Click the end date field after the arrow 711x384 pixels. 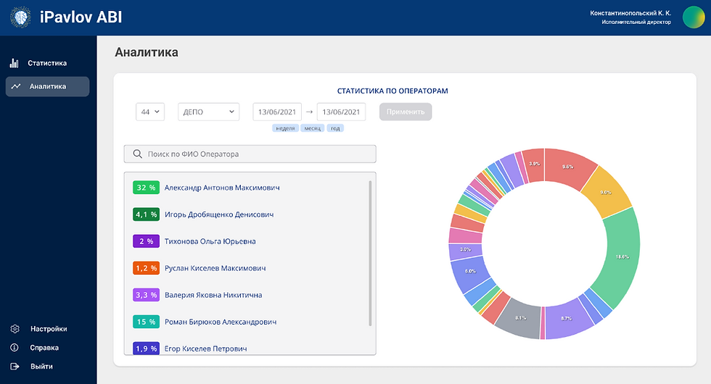[341, 112]
